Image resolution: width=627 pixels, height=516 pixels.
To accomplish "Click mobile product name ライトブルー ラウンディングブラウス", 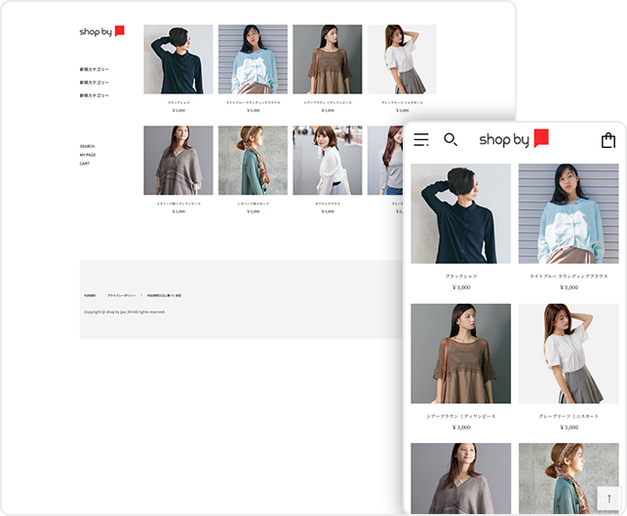I will pos(568,276).
